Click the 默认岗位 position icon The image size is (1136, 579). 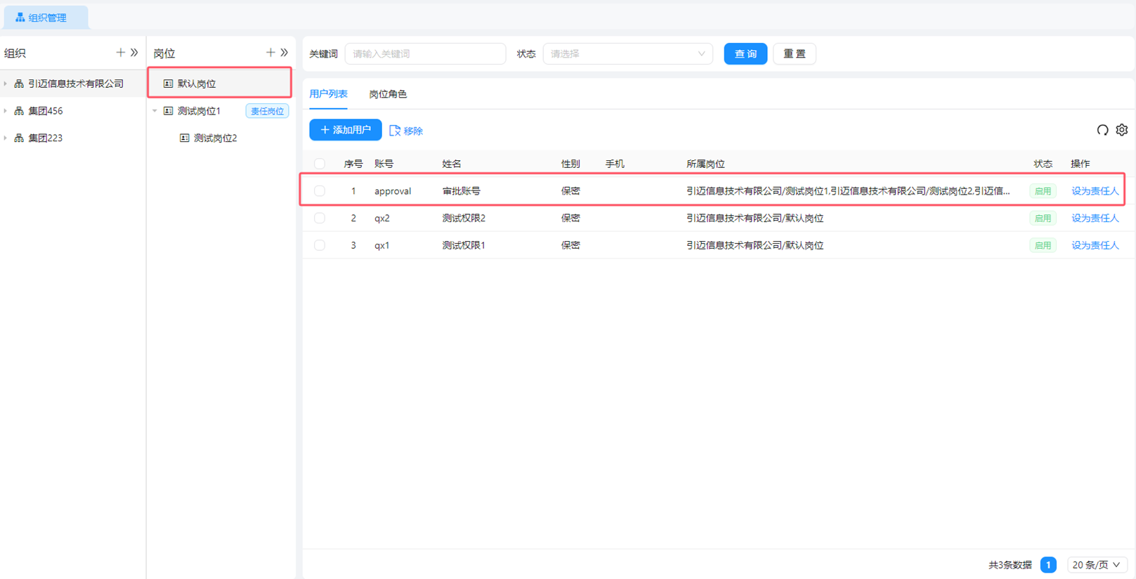[x=169, y=84]
